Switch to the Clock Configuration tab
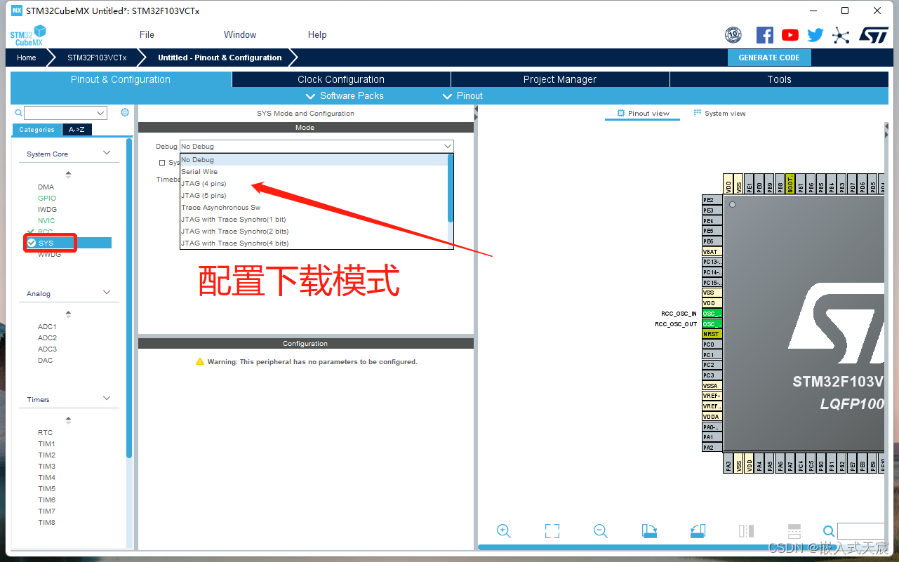This screenshot has height=562, width=899. tap(341, 79)
